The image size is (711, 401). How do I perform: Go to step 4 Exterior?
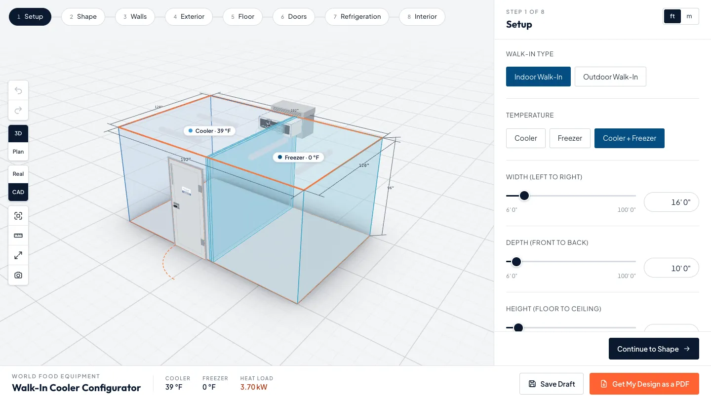189,16
